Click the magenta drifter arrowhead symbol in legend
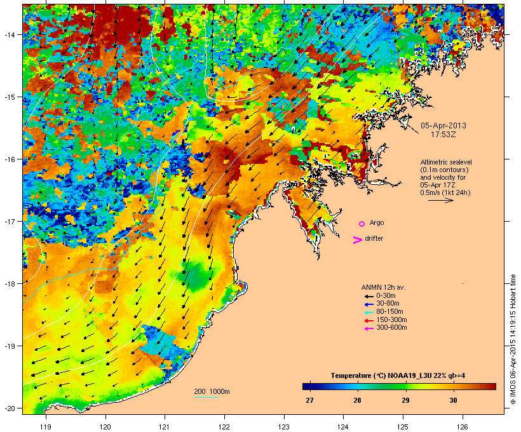521x432 pixels. pyautogui.click(x=357, y=240)
